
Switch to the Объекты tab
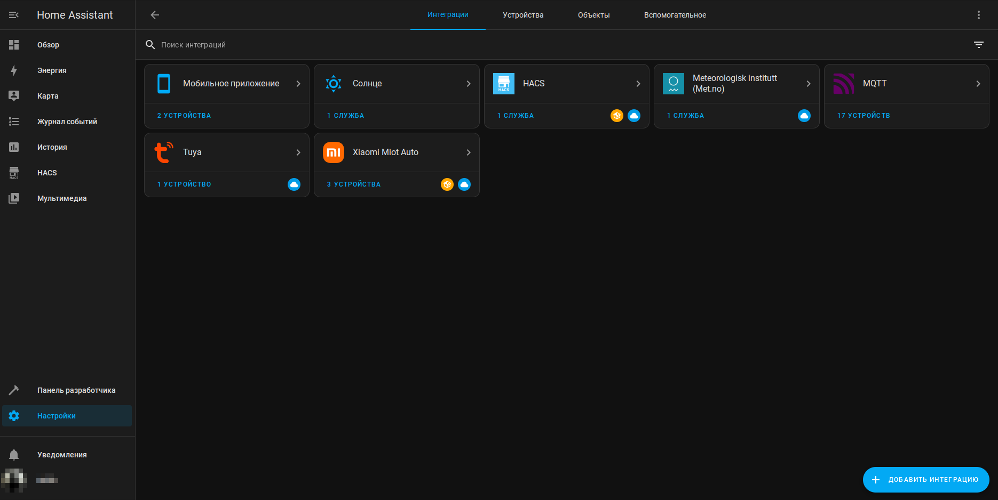pyautogui.click(x=594, y=15)
